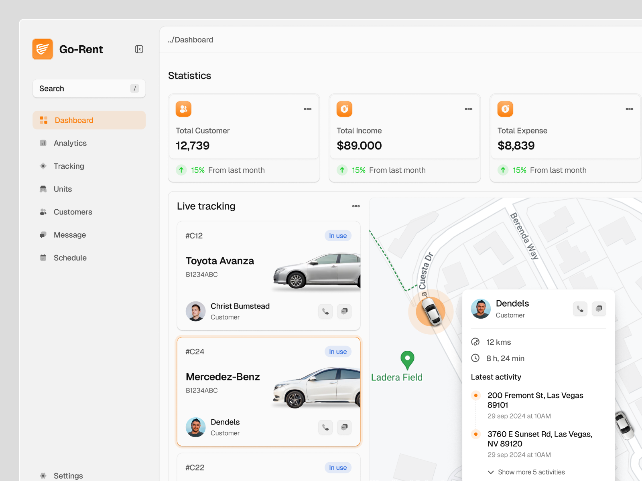Open the Tracking section icon in sidebar
The width and height of the screenshot is (642, 481).
coord(43,166)
